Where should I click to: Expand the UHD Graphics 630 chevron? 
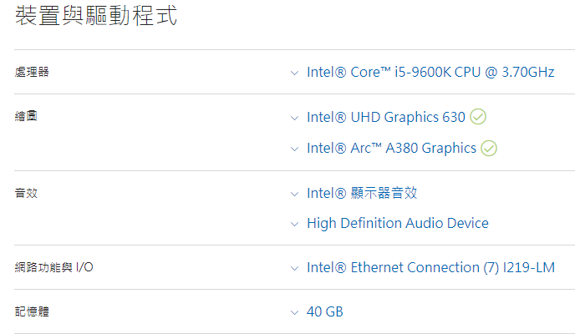294,118
